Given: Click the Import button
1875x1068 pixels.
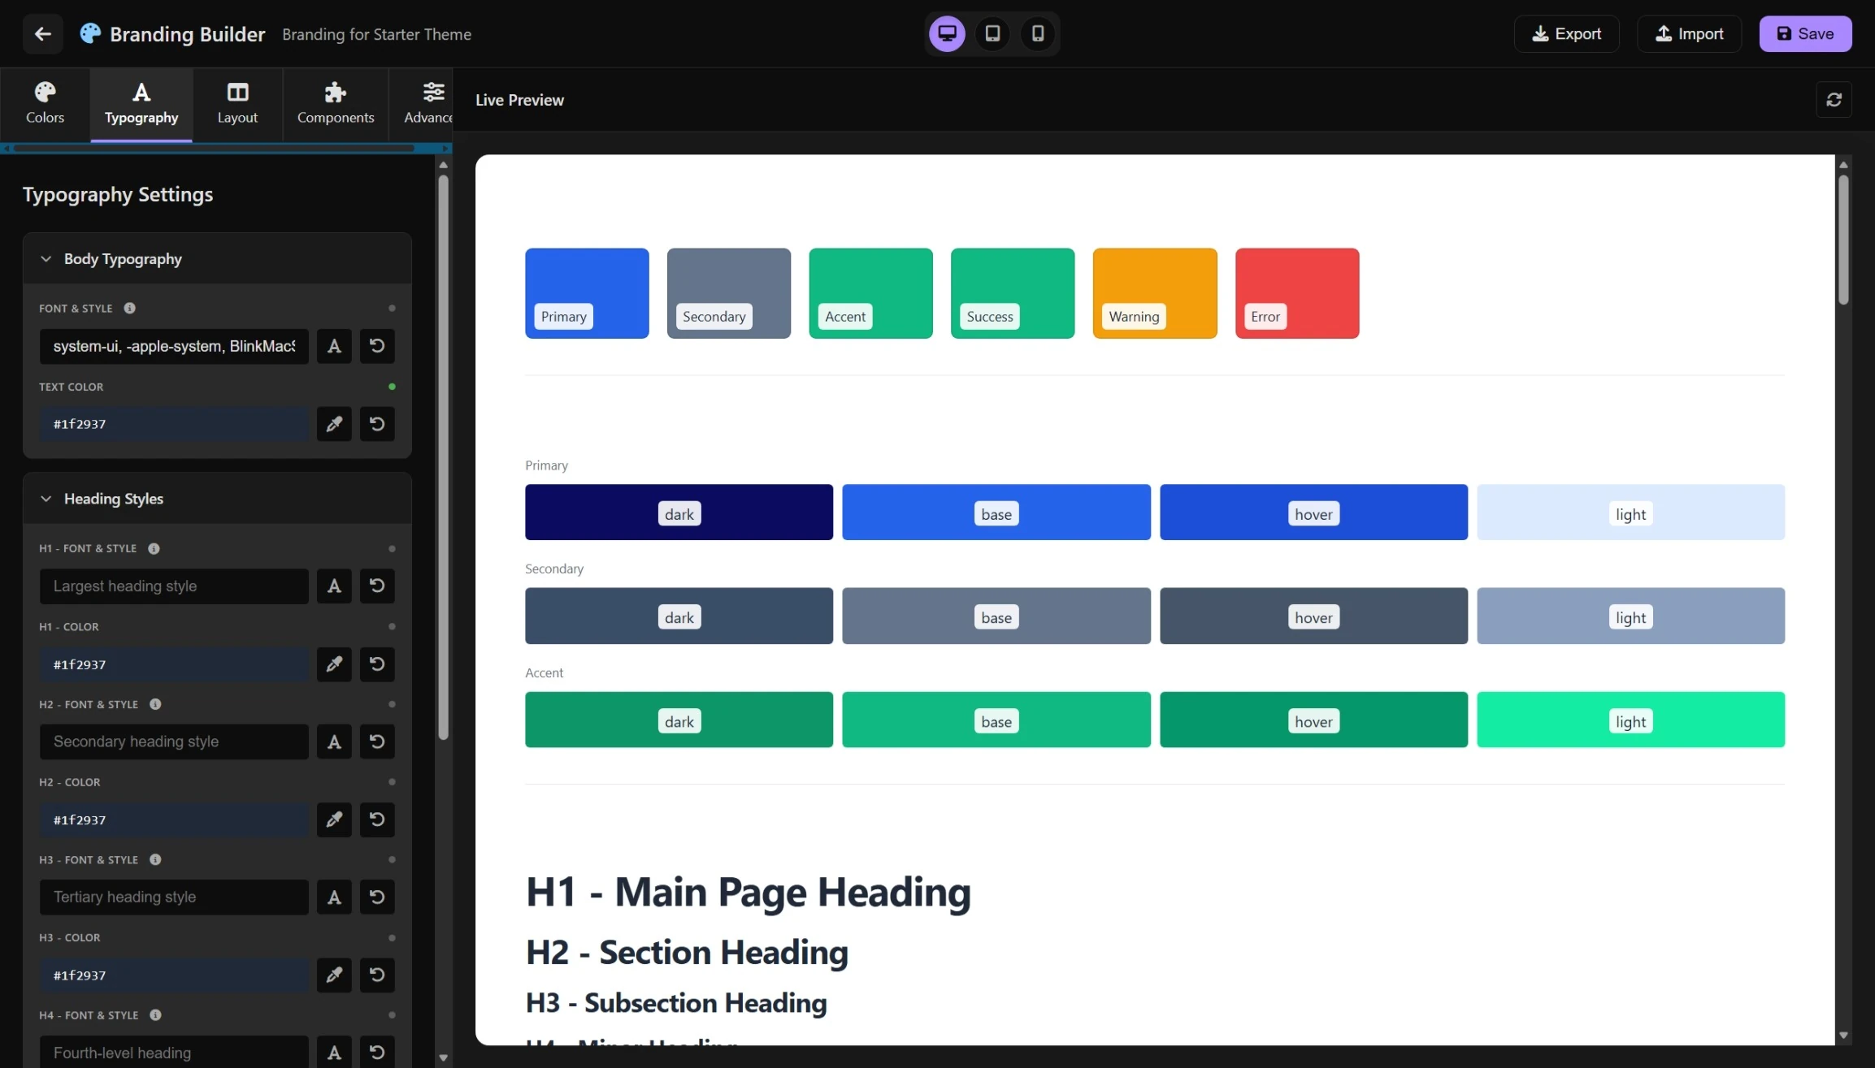Looking at the screenshot, I should (x=1689, y=33).
